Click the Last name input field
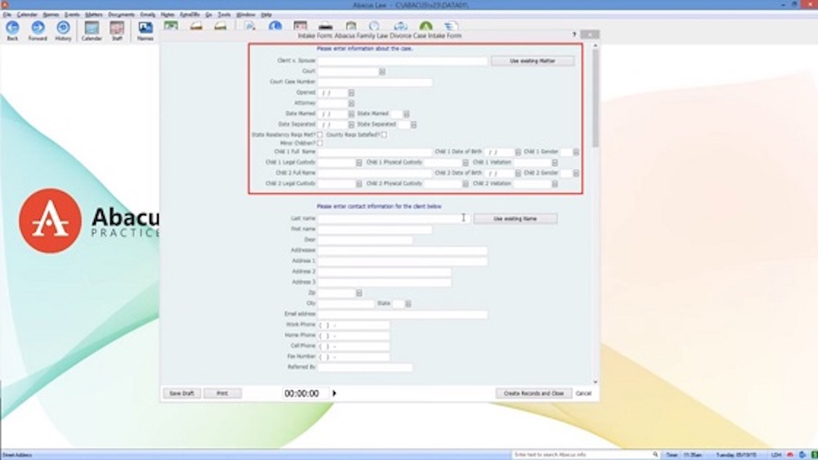The image size is (818, 460). pyautogui.click(x=393, y=219)
